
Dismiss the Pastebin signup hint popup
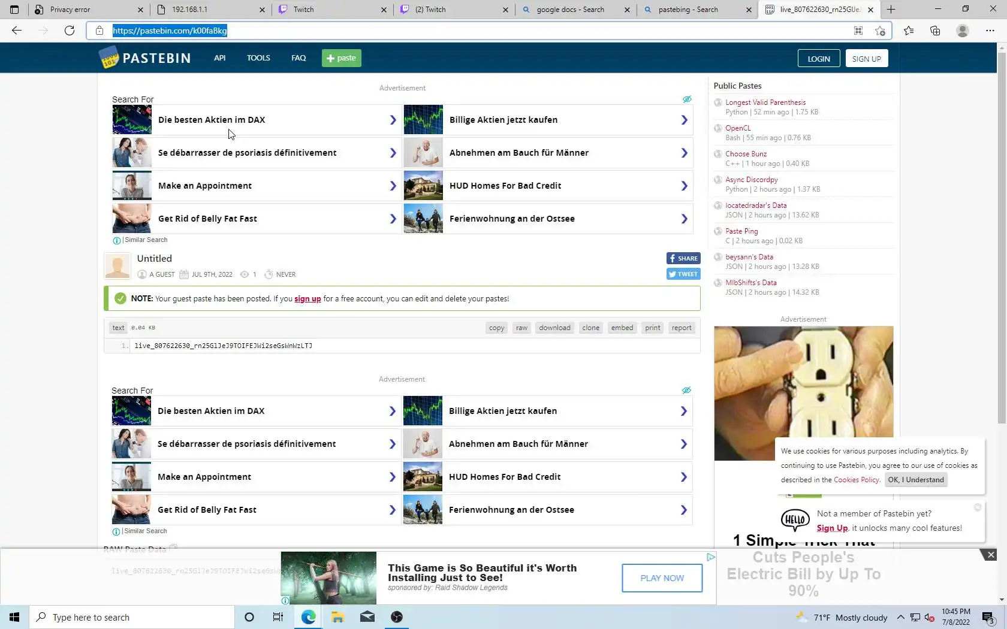(x=978, y=507)
